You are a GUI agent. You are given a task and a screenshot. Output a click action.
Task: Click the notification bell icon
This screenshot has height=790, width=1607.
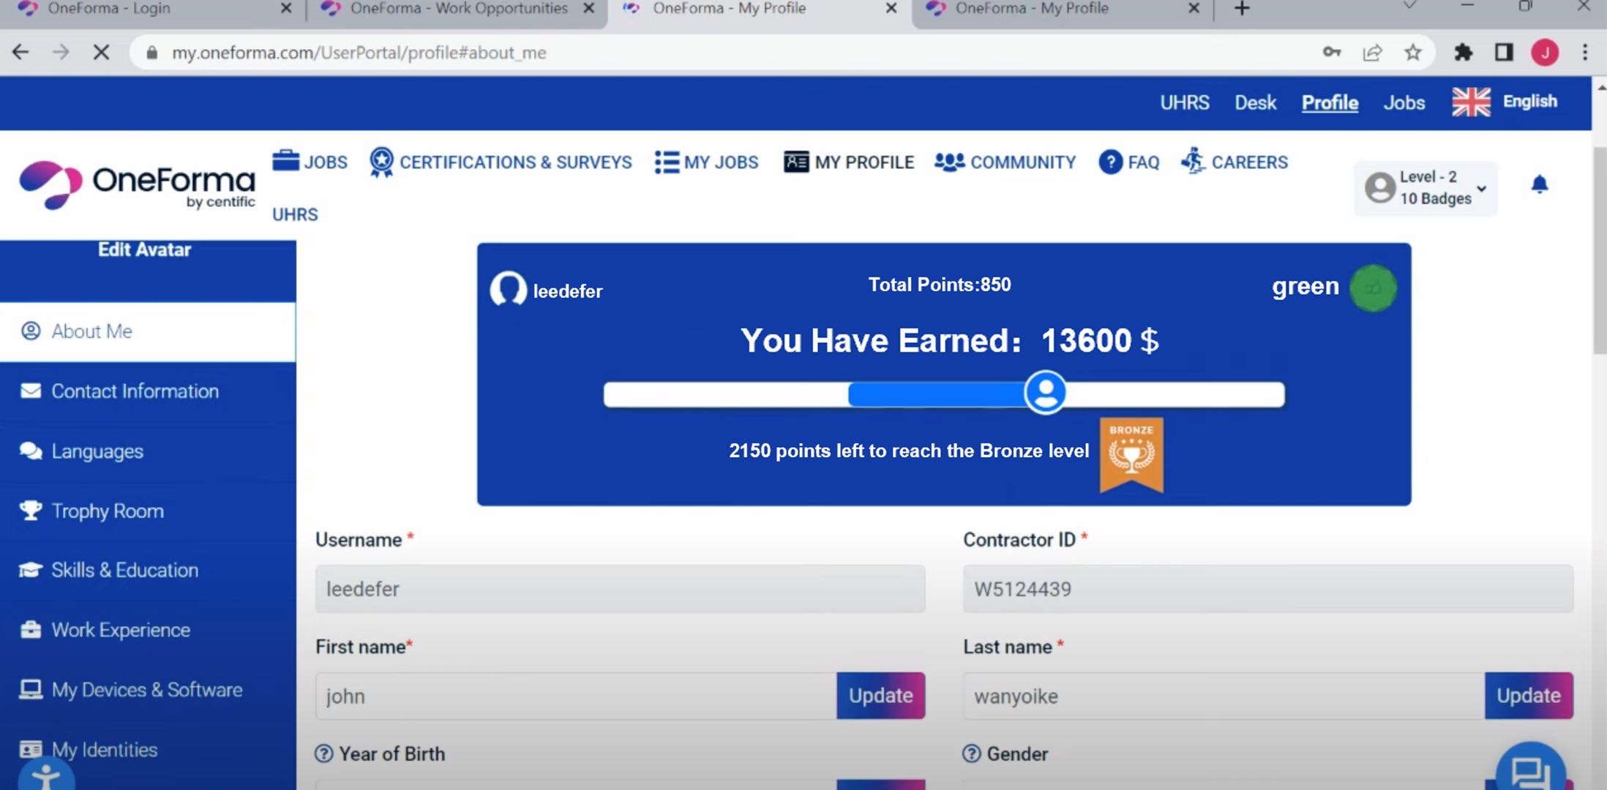pos(1540,184)
